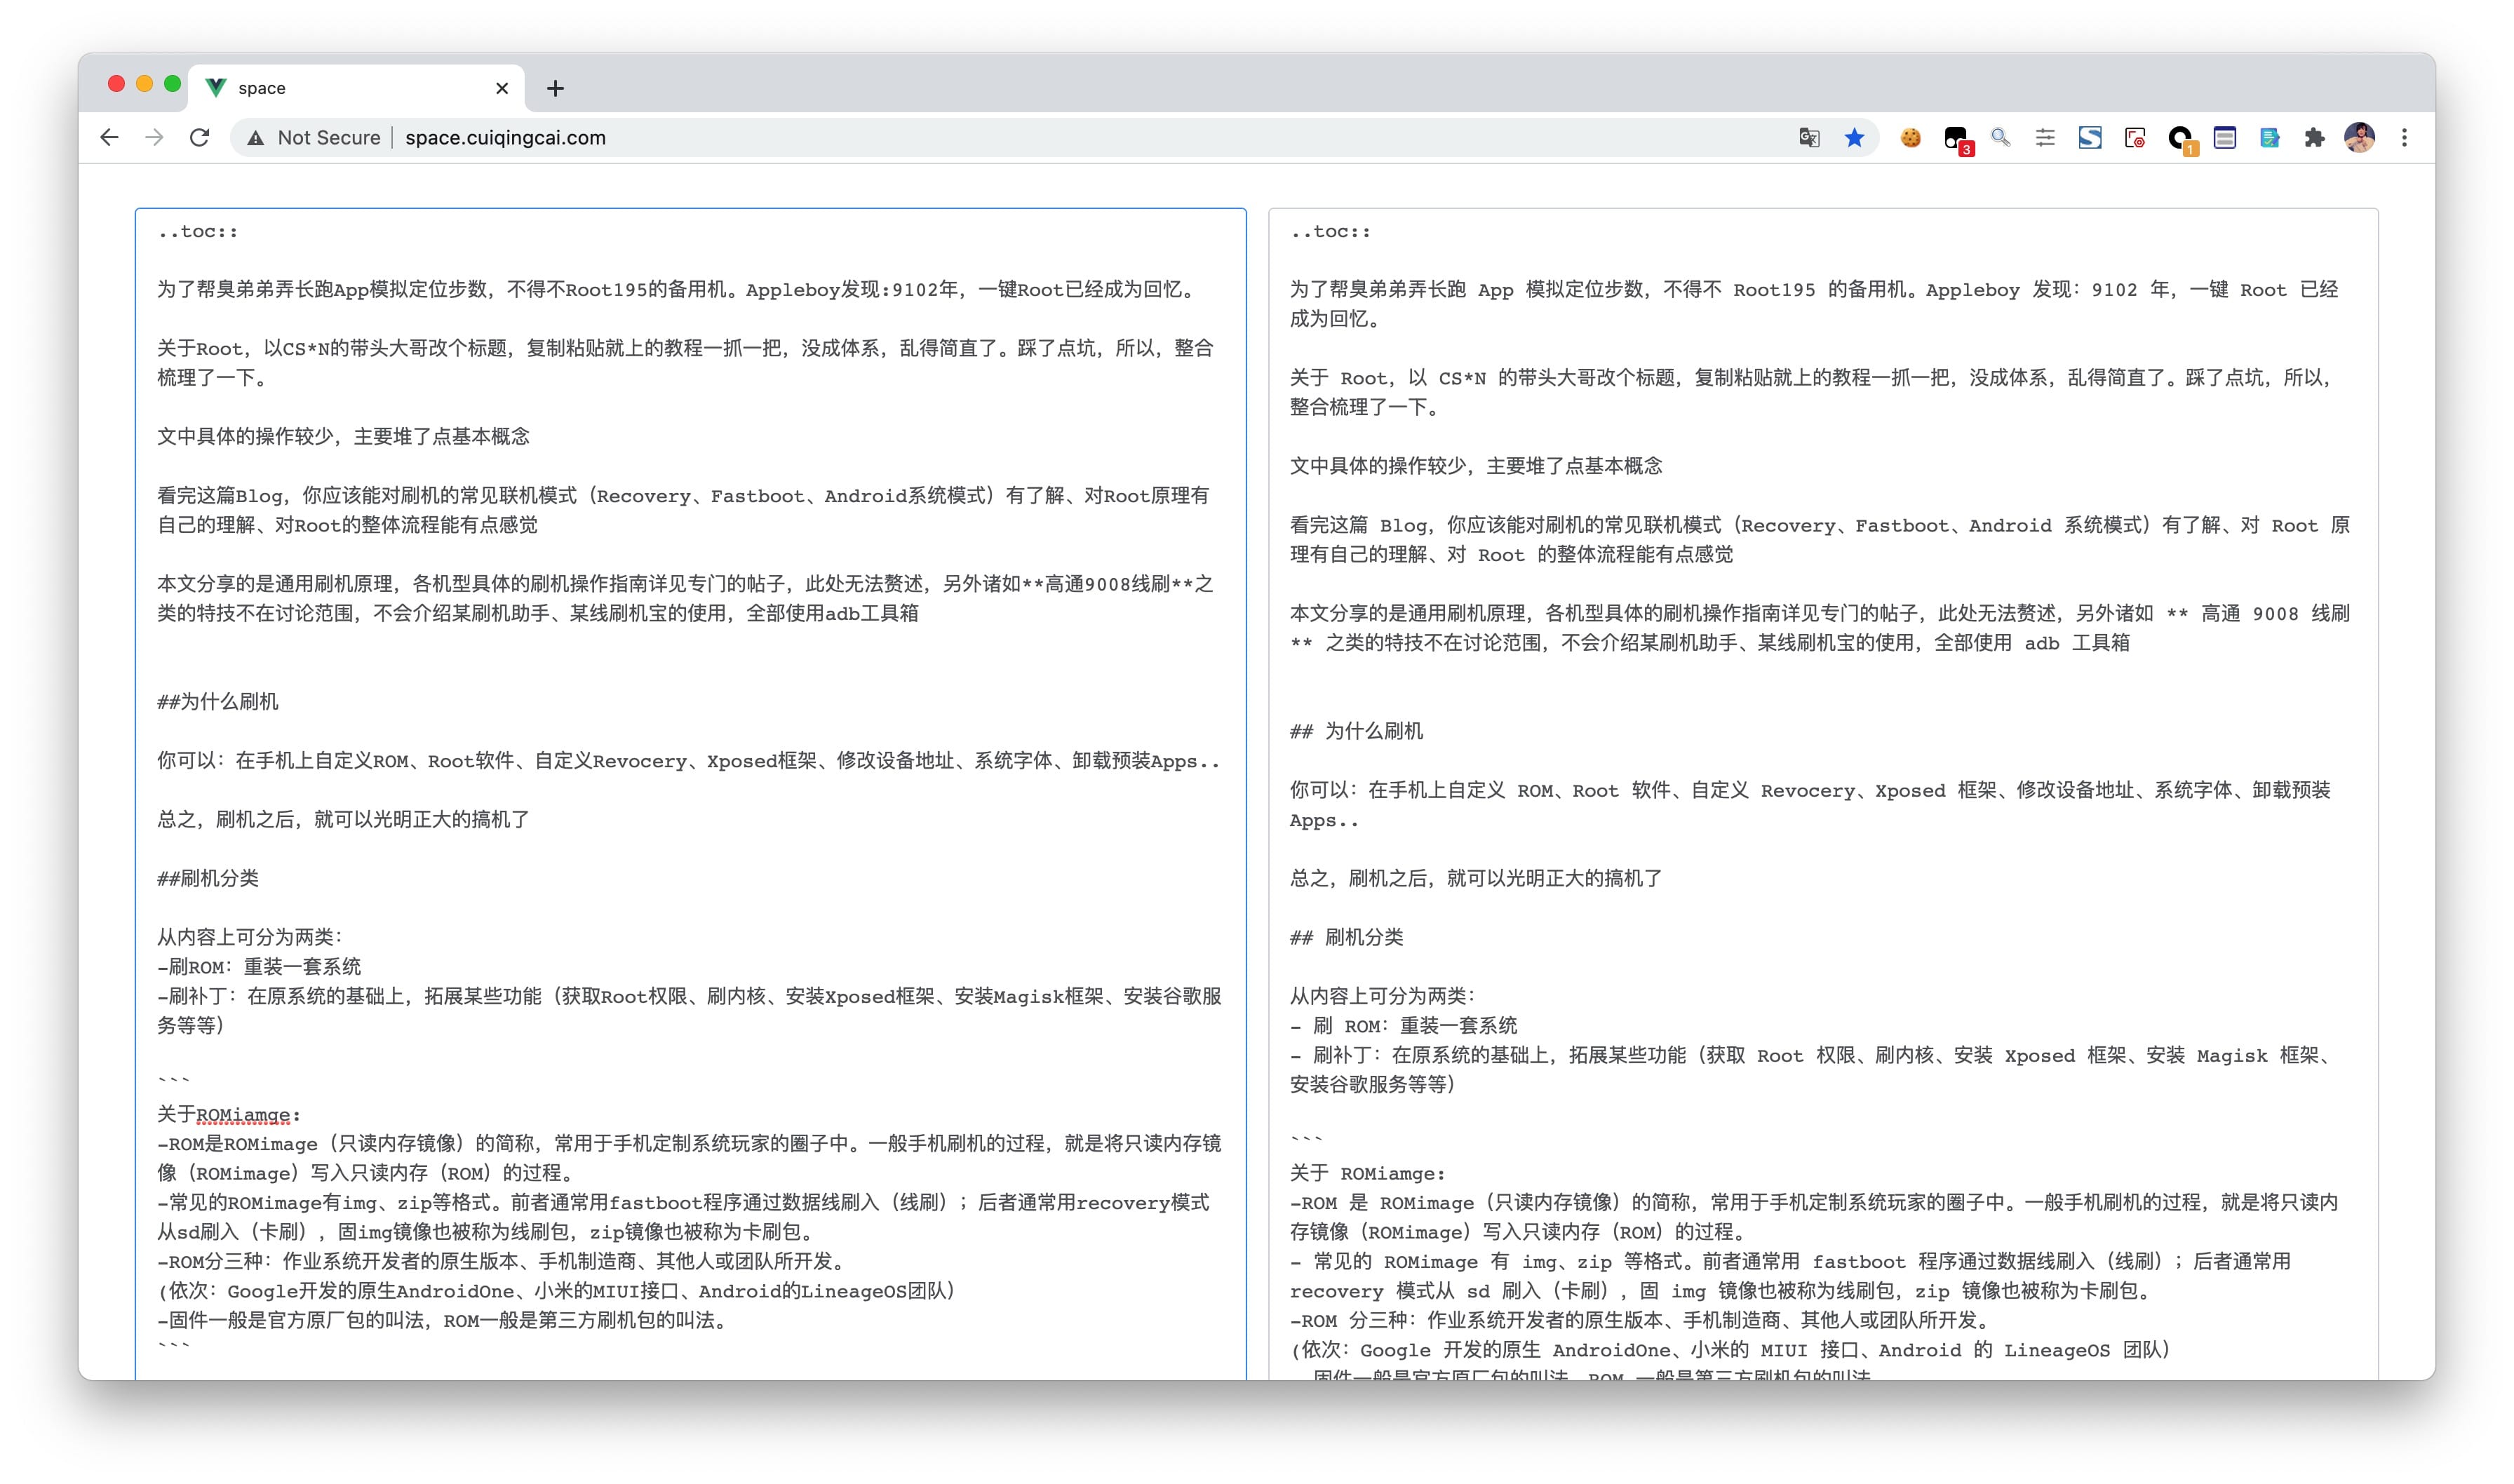Open the Chrome three-dot menu
The image size is (2514, 1484).
(x=2405, y=138)
